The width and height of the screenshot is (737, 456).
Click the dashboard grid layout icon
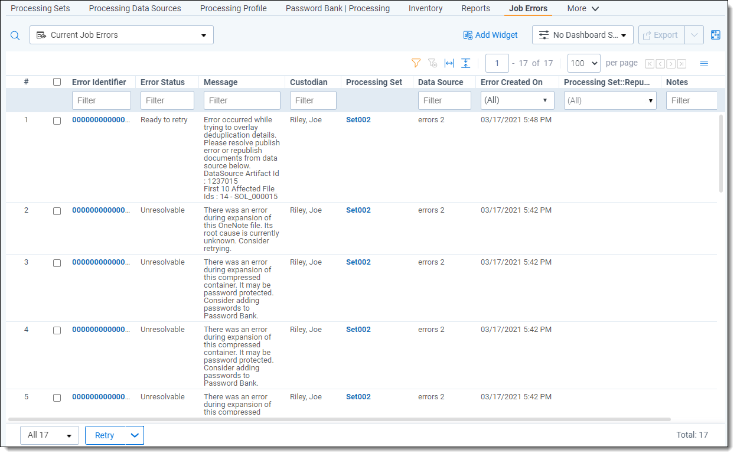716,35
